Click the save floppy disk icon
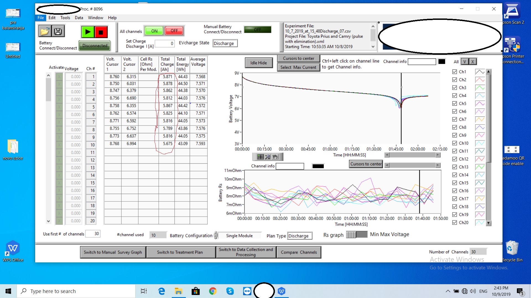The width and height of the screenshot is (531, 298). 58,31
